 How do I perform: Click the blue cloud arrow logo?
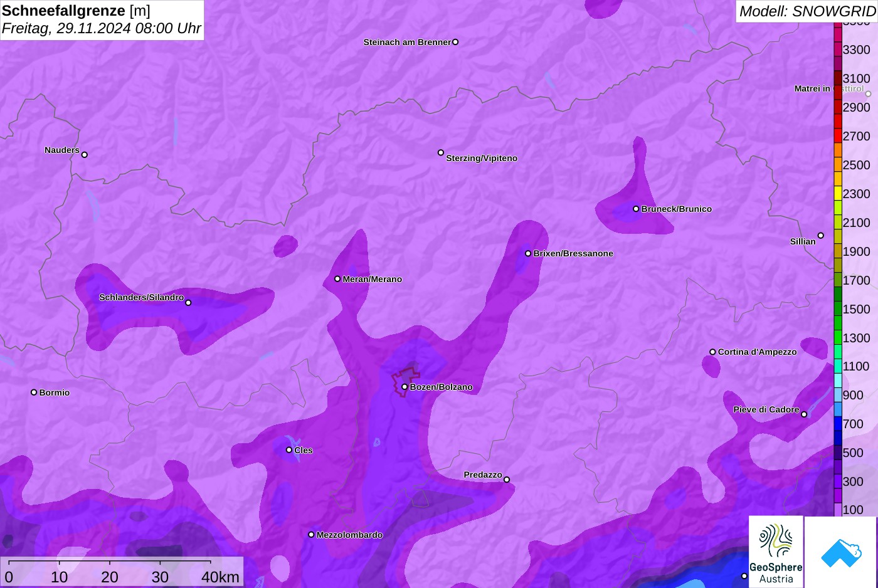point(841,552)
